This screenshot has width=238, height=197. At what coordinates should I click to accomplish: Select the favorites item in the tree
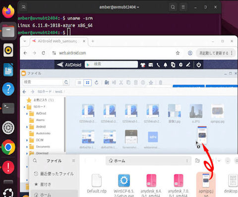(x=40, y=100)
